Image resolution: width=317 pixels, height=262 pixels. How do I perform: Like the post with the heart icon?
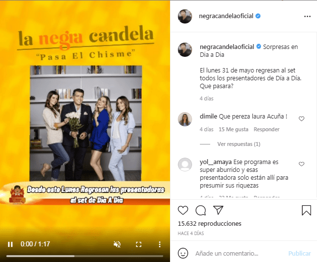[x=183, y=210]
